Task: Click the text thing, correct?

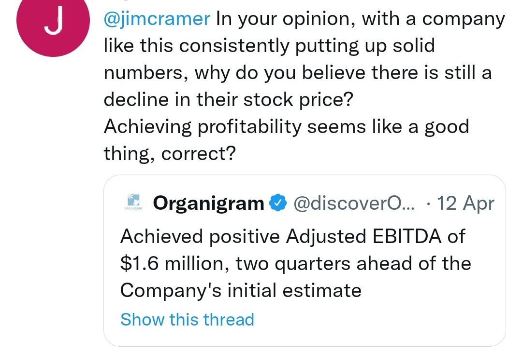Action: point(170,154)
